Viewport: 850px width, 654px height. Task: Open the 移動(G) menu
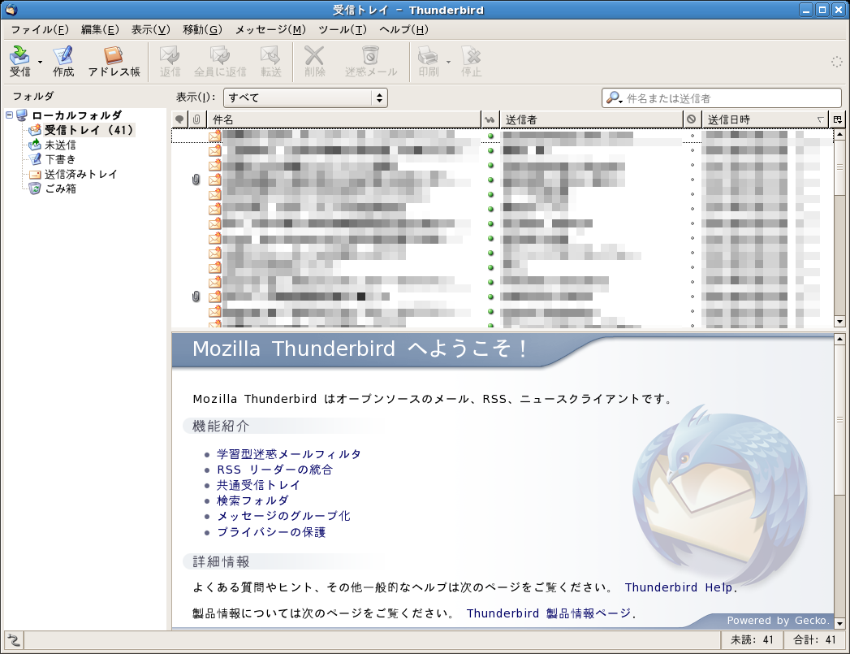pos(202,29)
